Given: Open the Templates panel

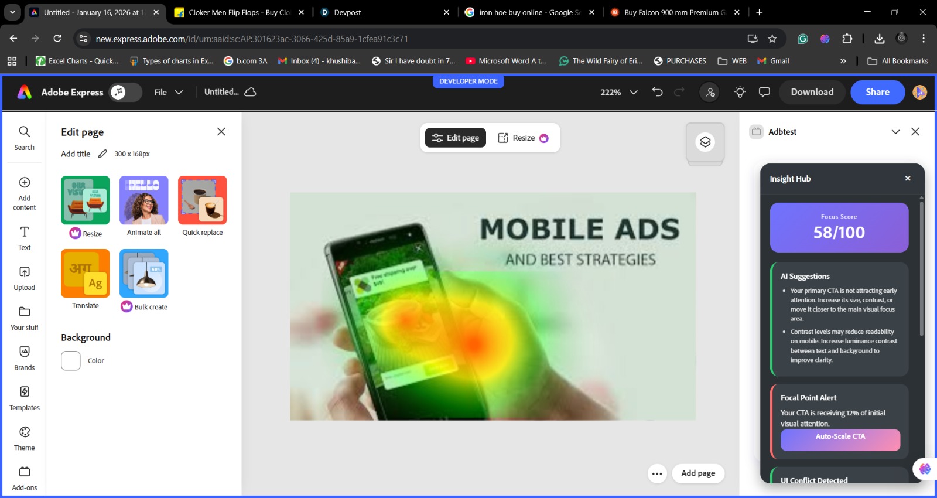Looking at the screenshot, I should point(24,398).
